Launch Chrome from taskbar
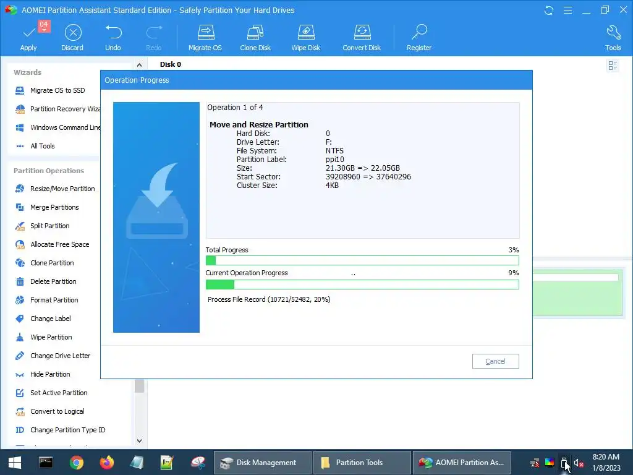This screenshot has height=475, width=633. (76, 463)
